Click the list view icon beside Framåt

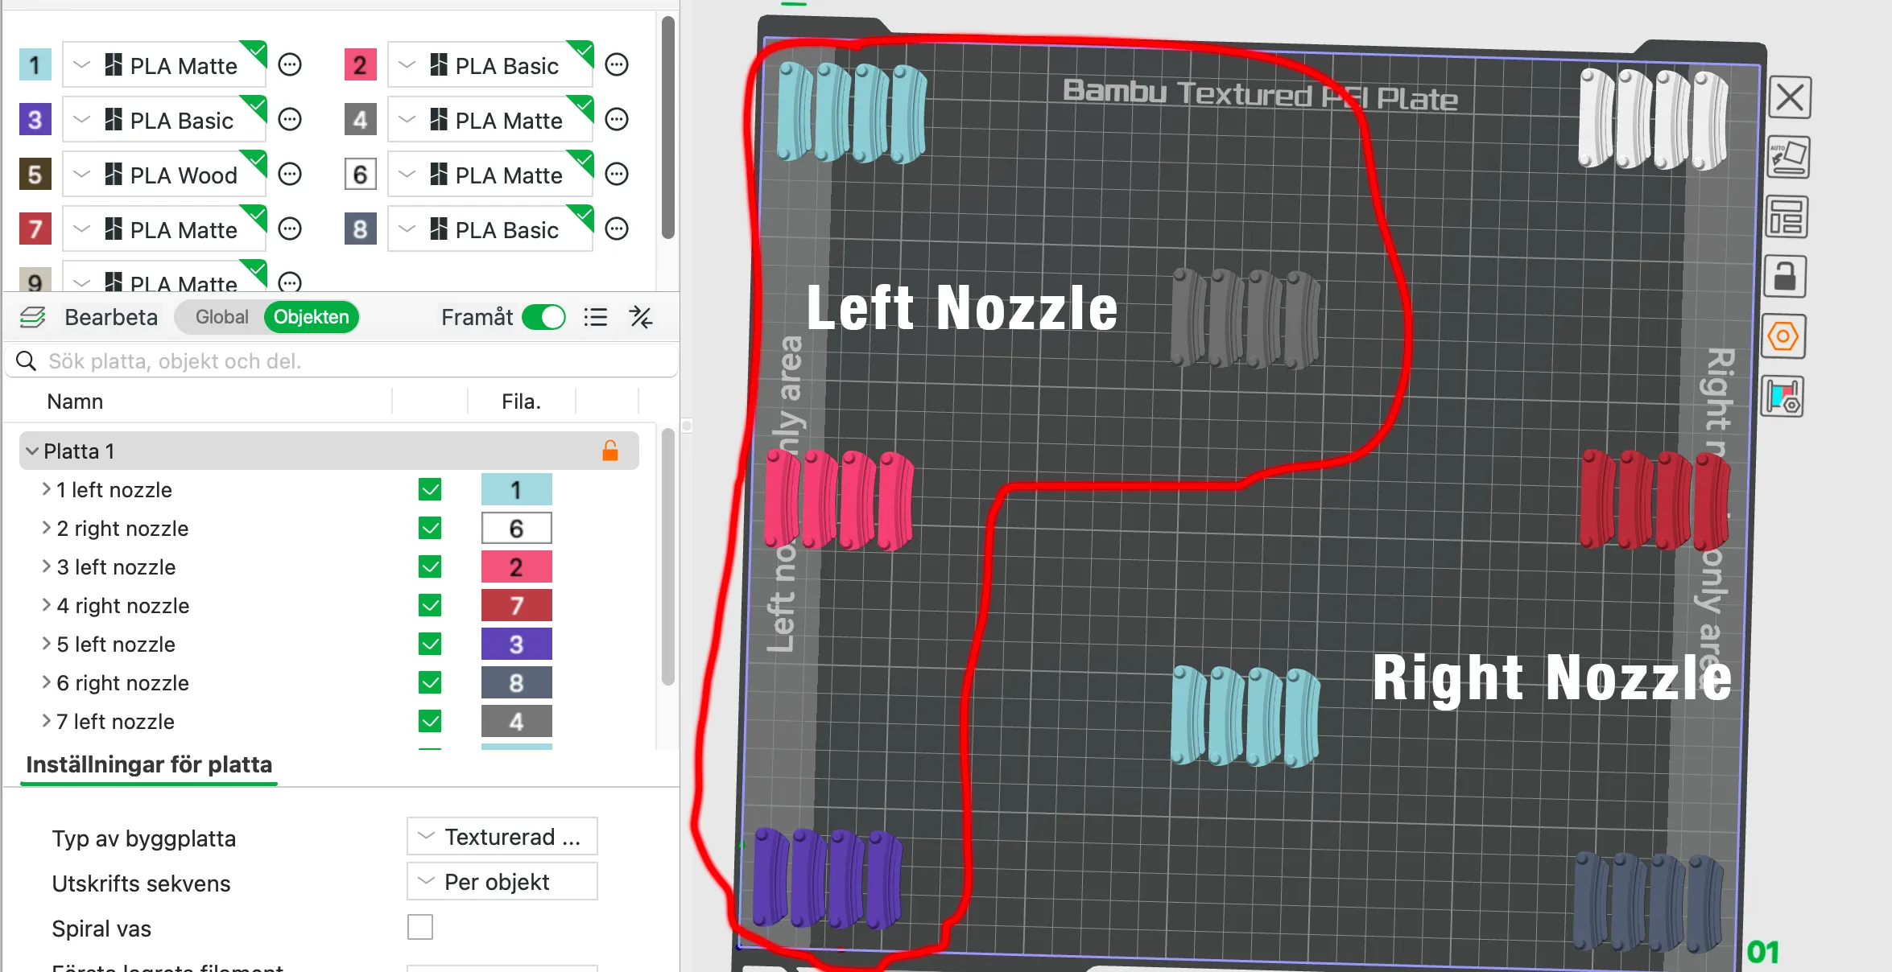[595, 318]
